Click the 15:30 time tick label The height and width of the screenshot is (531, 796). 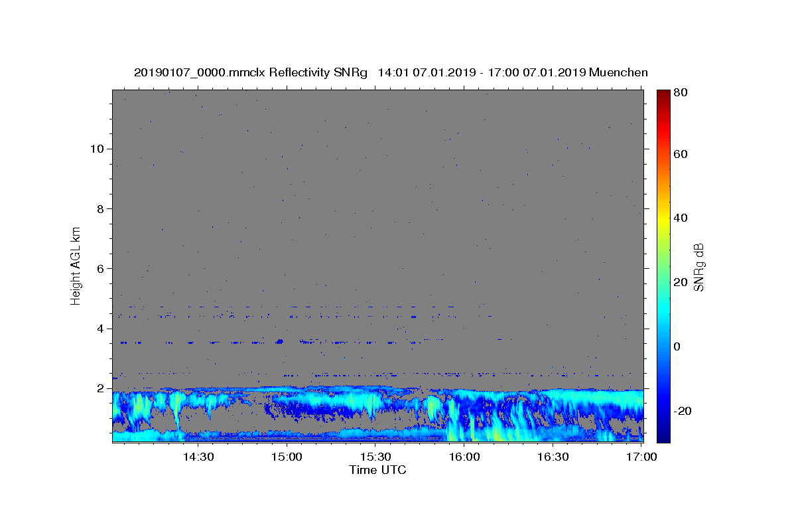(x=375, y=457)
